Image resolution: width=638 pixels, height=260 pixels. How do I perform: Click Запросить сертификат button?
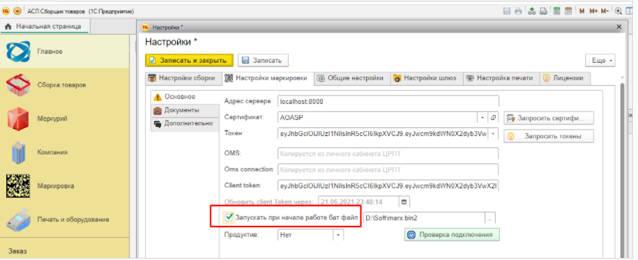549,118
